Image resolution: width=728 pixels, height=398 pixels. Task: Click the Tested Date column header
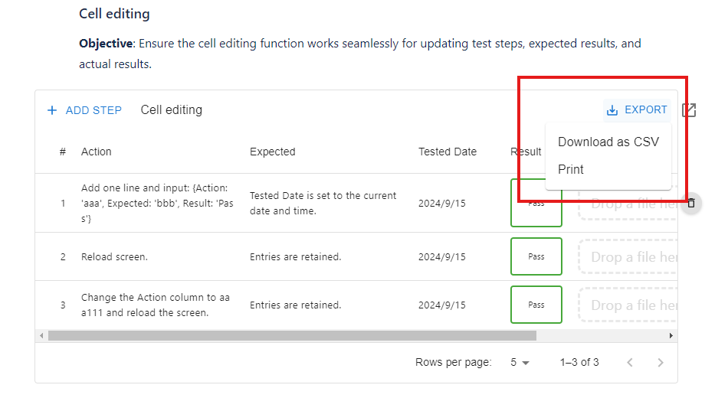point(447,152)
